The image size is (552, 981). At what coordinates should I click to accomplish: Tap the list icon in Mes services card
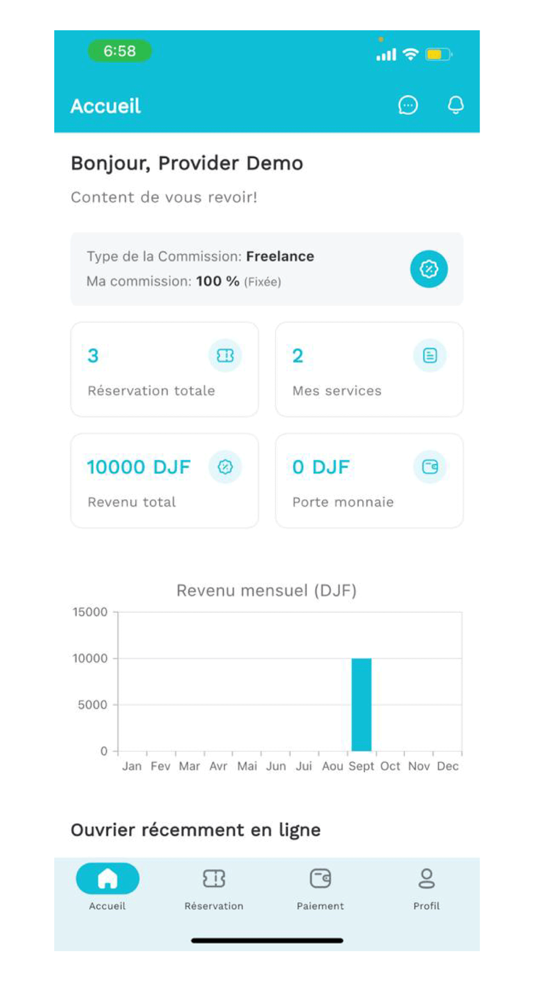coord(429,356)
